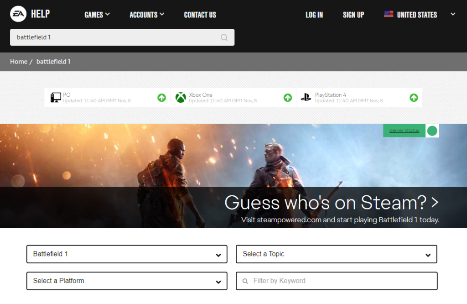Click Sign Up
Viewport: 467px width, 304px height.
point(353,15)
